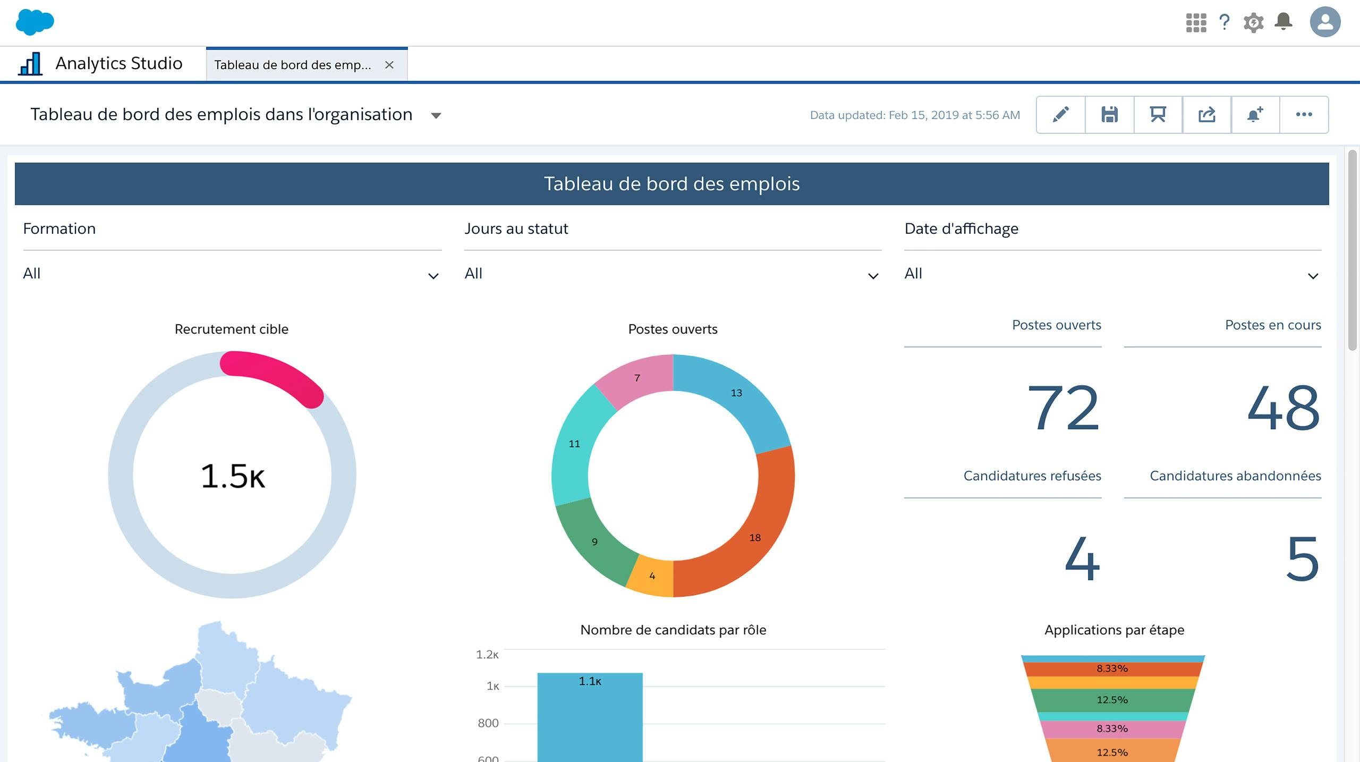Click the 1.5K gauge value
1360x762 pixels.
pyautogui.click(x=232, y=476)
